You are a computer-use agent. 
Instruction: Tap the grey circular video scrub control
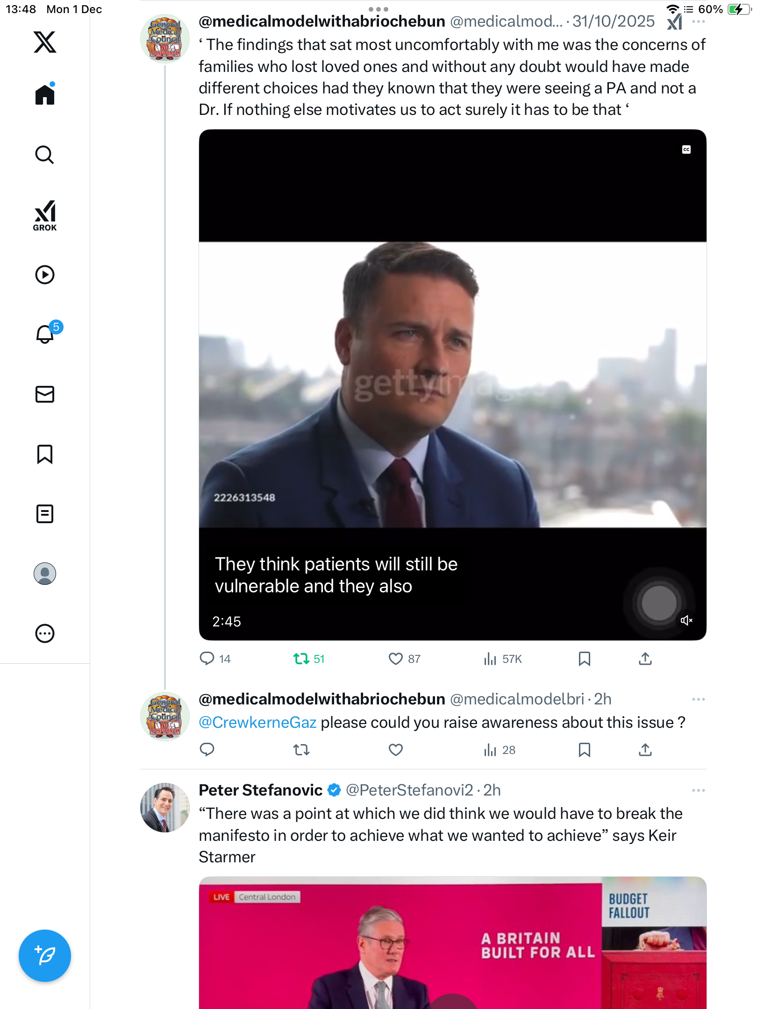pyautogui.click(x=659, y=603)
